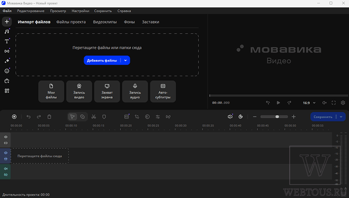Expand the arrow next to Добавить файлы

(x=126, y=60)
